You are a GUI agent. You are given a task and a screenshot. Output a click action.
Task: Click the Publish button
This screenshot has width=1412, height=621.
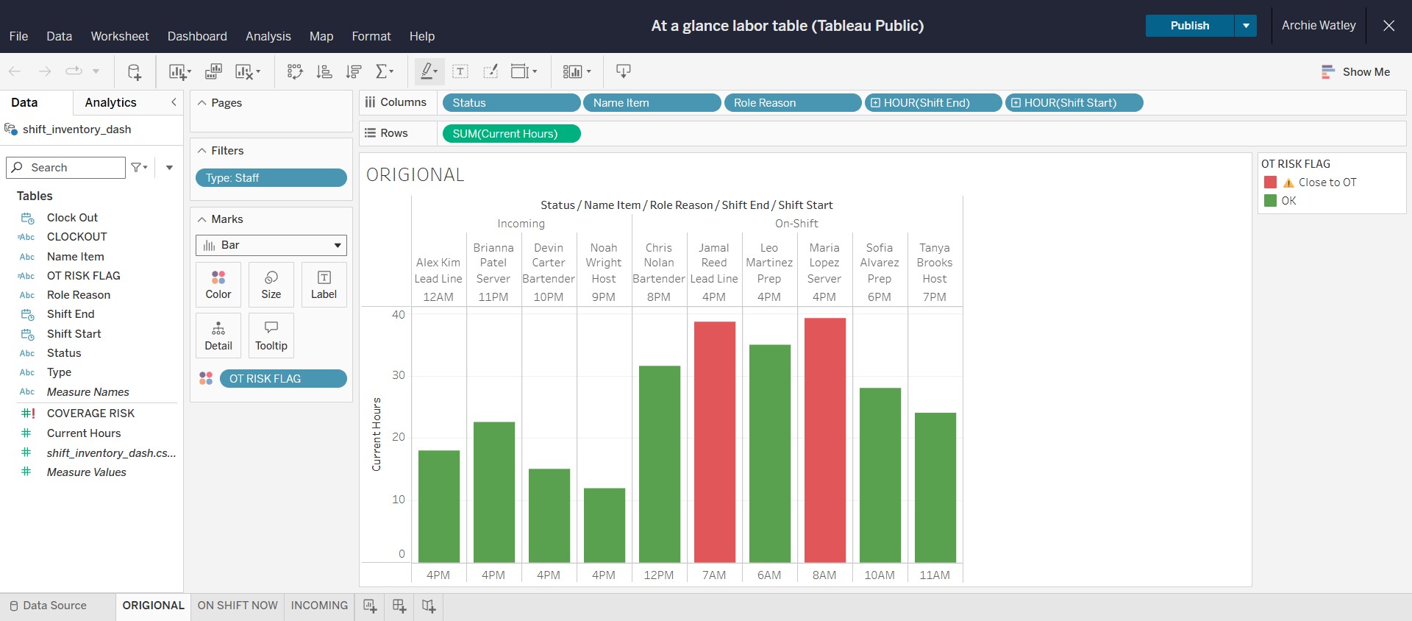1189,26
